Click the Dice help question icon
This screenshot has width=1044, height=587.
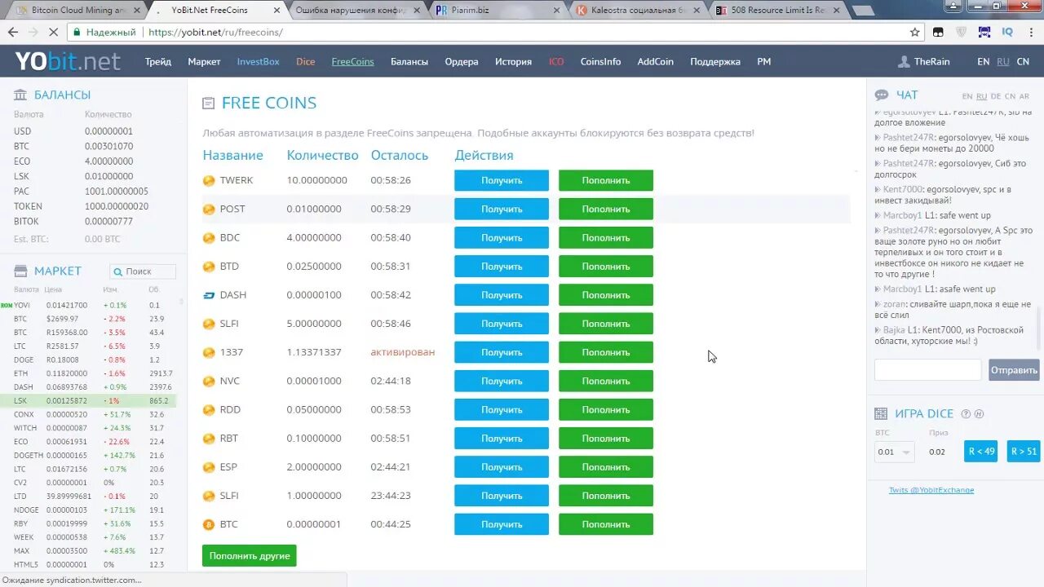[x=966, y=413]
